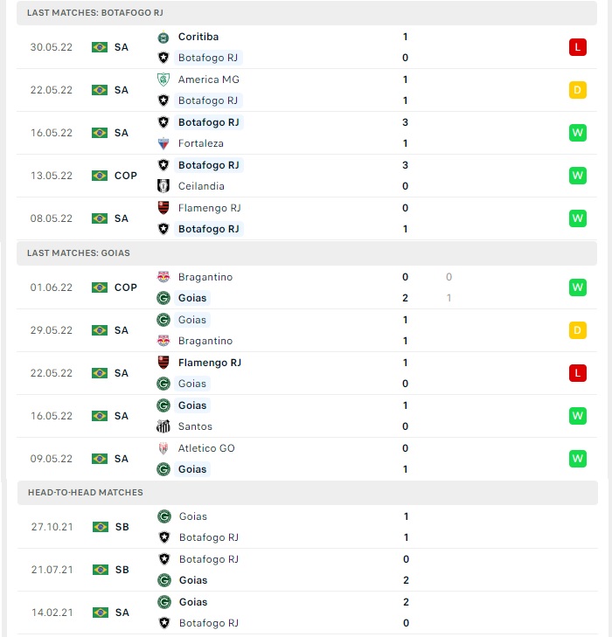Click green W badge for Fortaleza match
The height and width of the screenshot is (637, 612).
(x=577, y=133)
